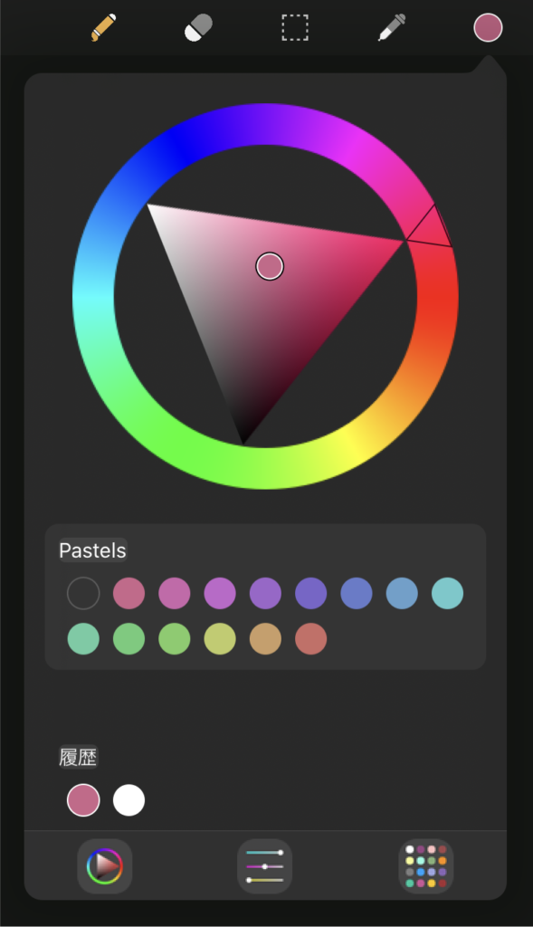
Task: Select the pastel tan orange swatch
Action: [x=265, y=638]
